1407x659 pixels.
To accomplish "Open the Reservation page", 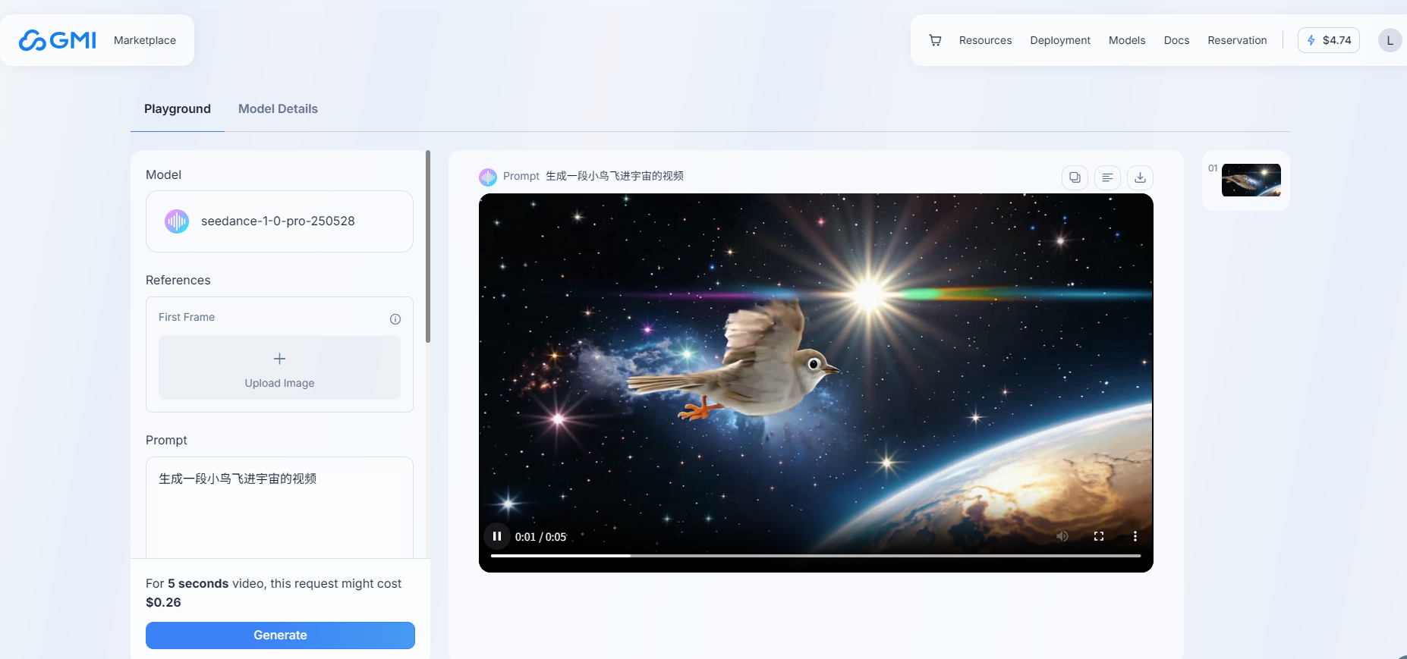I will click(1237, 40).
